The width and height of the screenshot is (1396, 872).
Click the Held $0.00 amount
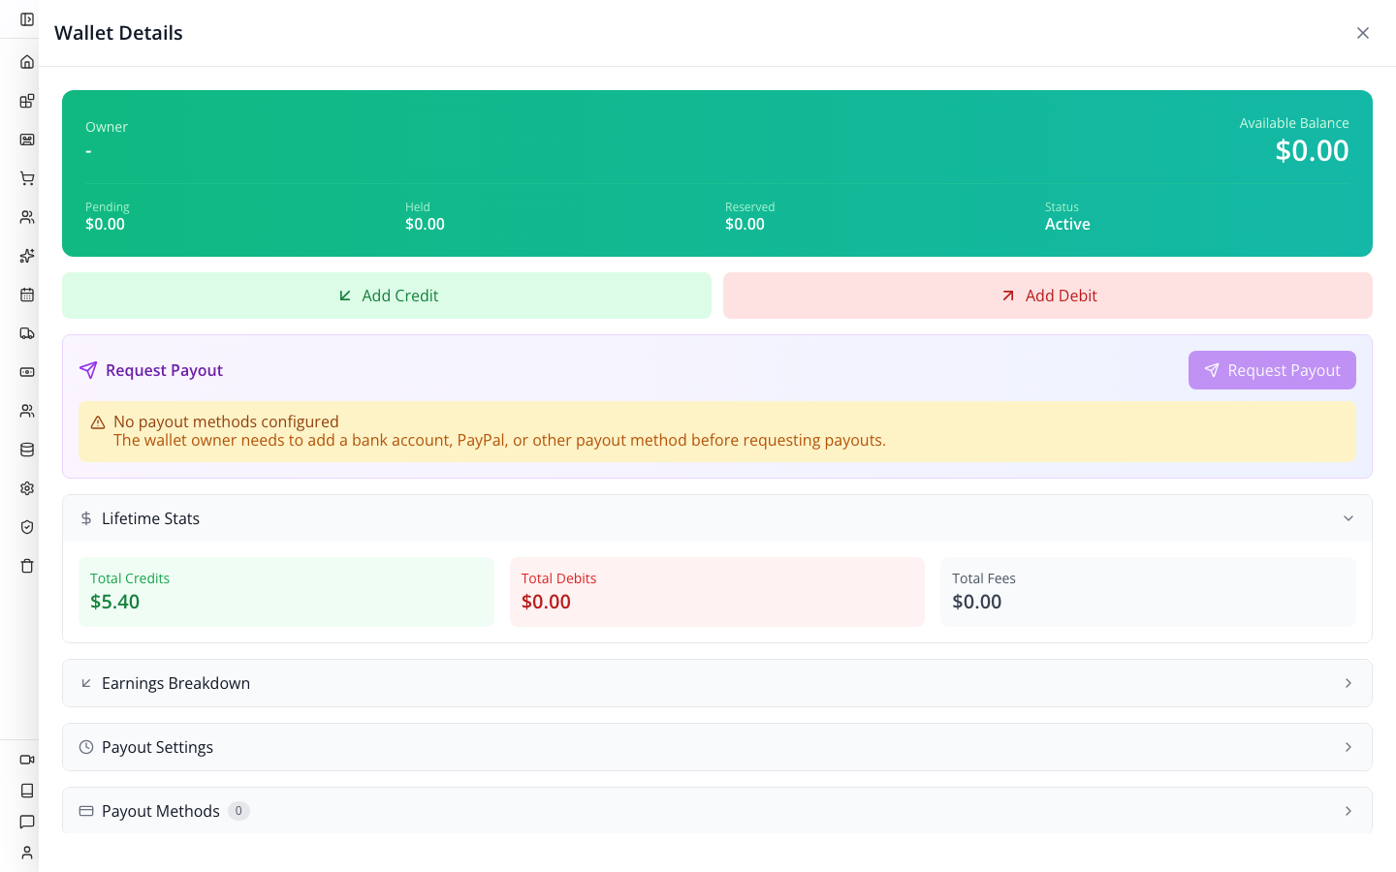pyautogui.click(x=425, y=224)
